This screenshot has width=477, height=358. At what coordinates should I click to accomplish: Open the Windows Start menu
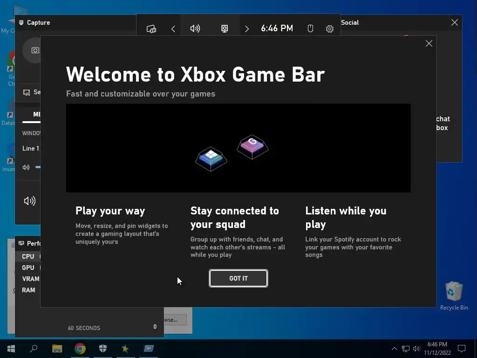click(11, 349)
